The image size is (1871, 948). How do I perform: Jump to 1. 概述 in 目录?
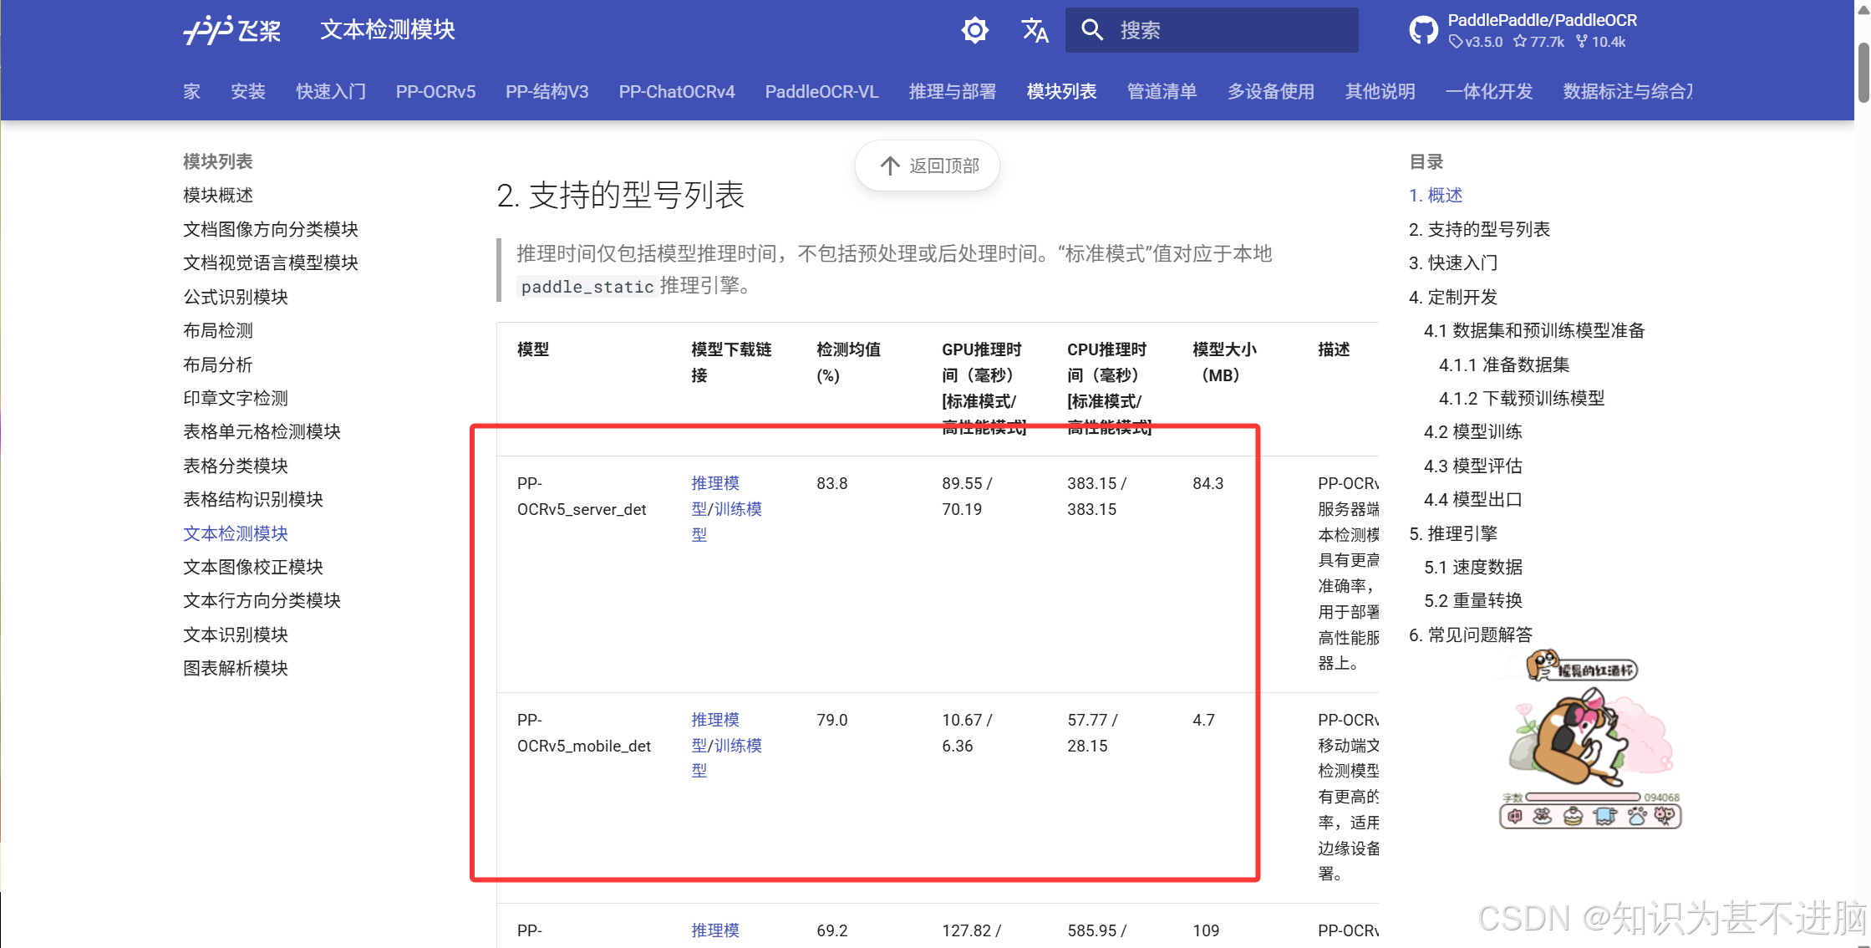1436,196
